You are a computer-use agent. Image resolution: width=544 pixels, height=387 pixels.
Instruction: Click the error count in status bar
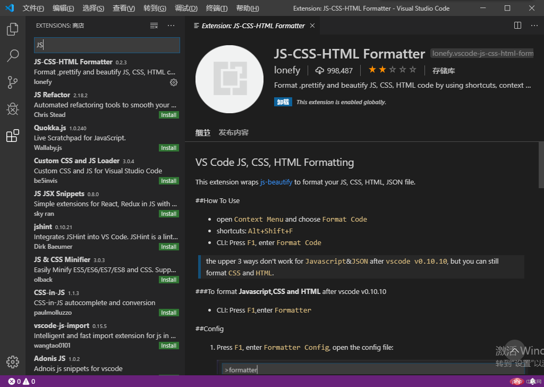14,382
